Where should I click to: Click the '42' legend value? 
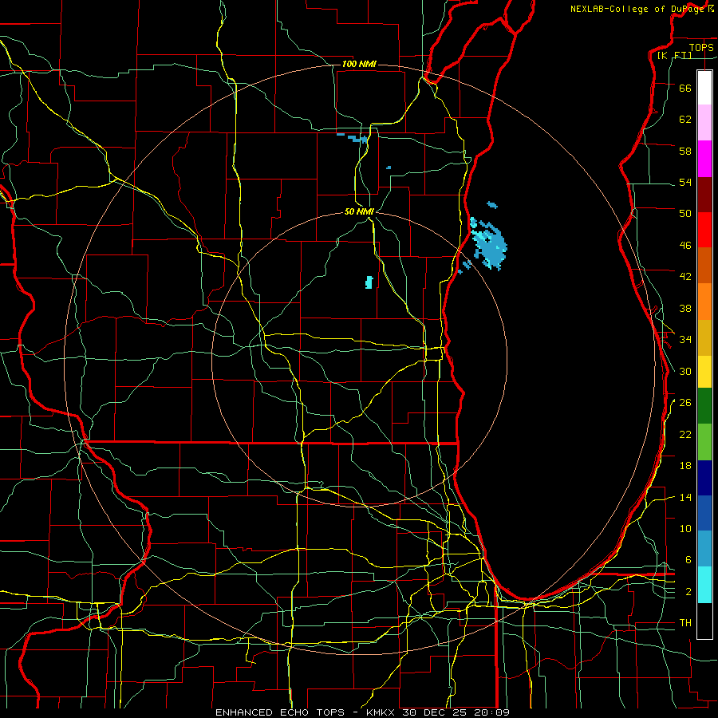685,277
